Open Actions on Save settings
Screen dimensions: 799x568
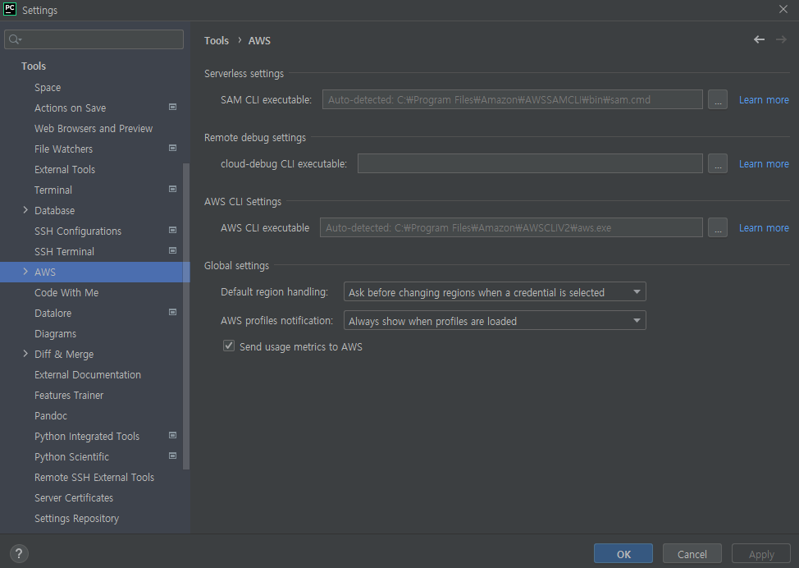71,108
